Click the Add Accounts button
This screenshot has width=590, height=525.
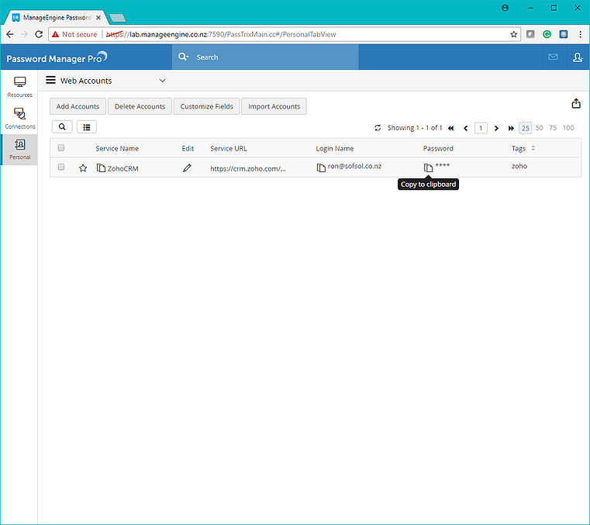point(78,106)
